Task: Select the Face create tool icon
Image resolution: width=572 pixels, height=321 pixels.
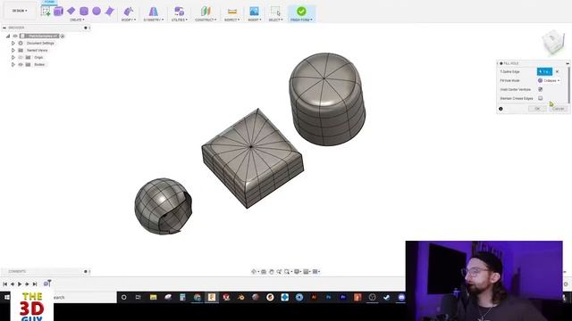Action: point(109,12)
